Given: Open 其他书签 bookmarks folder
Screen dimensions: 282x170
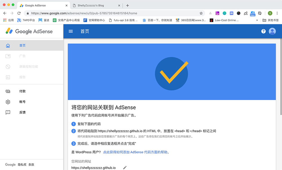Looking at the screenshot, I should 270,20.
